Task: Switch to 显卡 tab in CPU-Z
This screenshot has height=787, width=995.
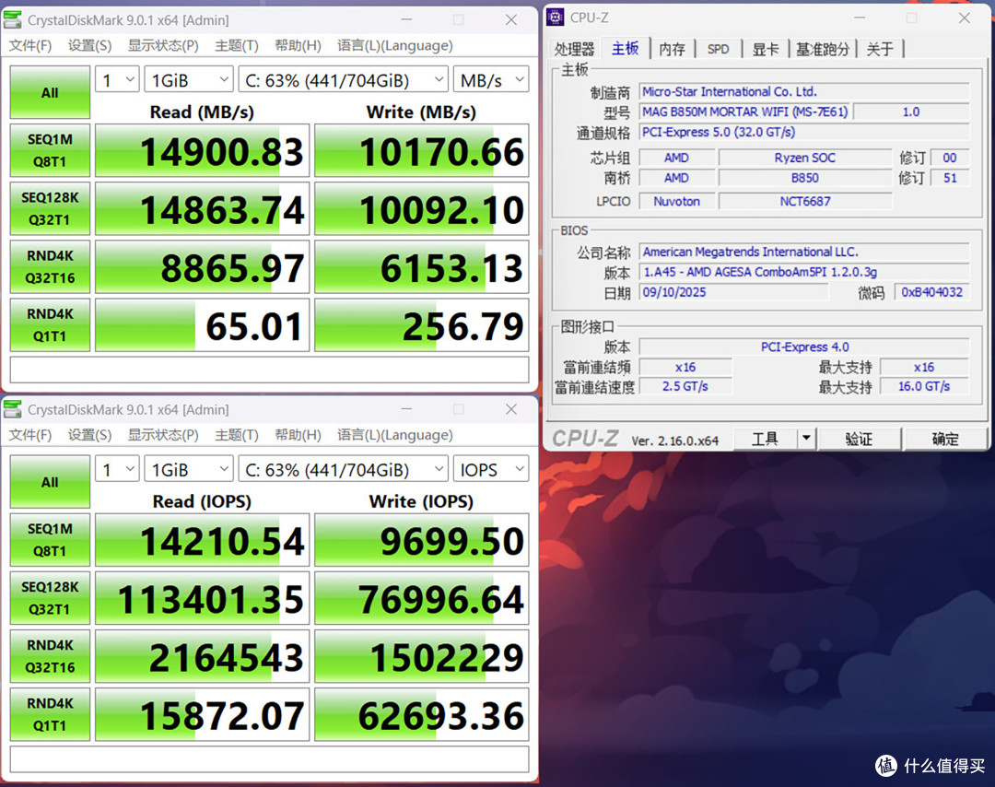Action: pos(766,49)
